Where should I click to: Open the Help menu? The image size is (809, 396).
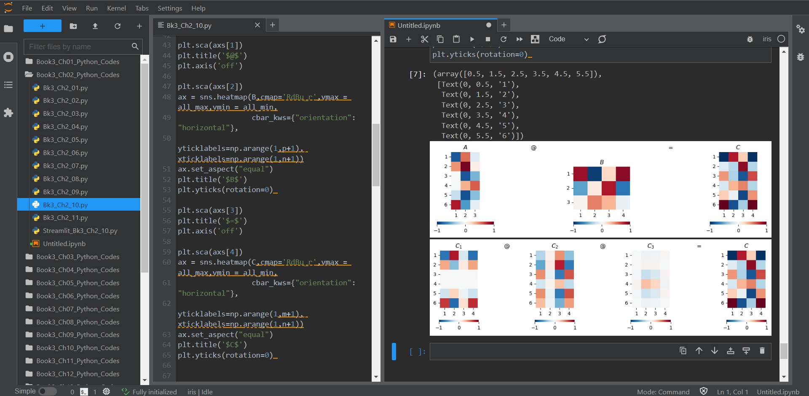click(198, 8)
